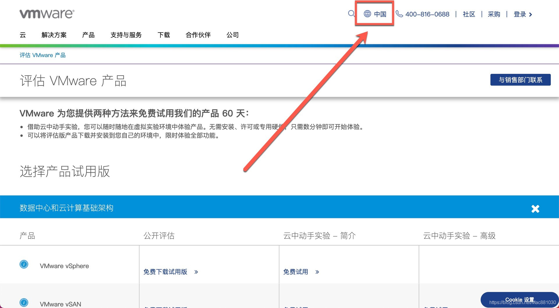Open the 解决方案 menu
This screenshot has width=559, height=308.
54,35
